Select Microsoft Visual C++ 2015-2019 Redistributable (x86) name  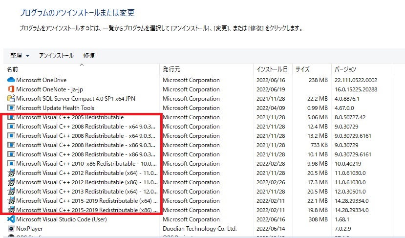click(87, 210)
